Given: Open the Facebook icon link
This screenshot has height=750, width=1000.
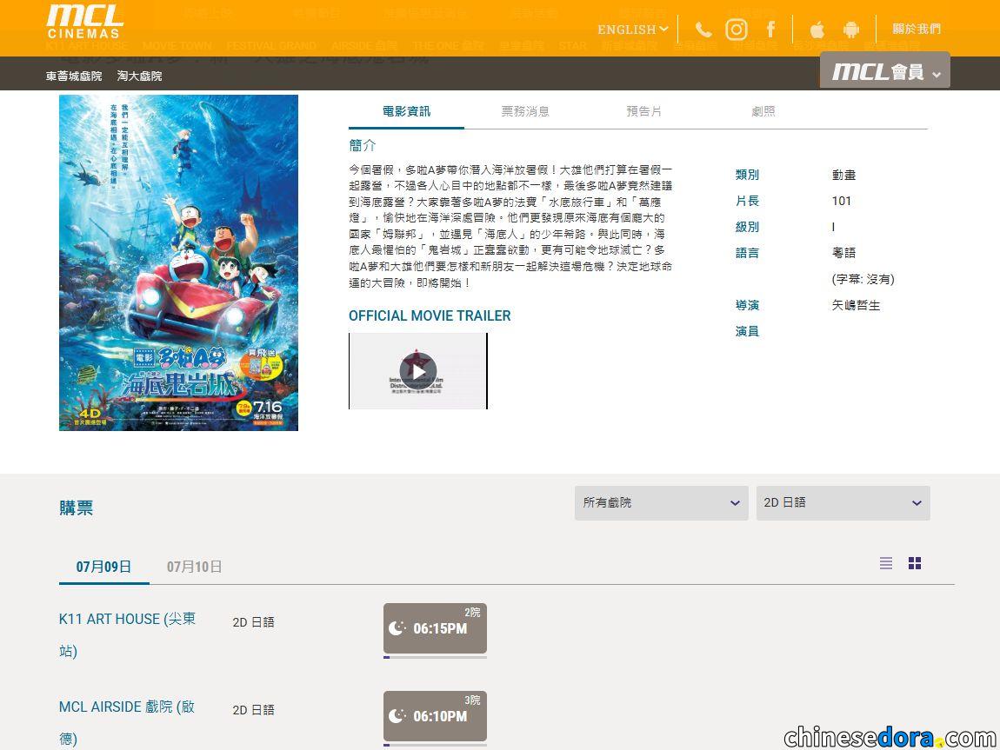Looking at the screenshot, I should tap(771, 30).
